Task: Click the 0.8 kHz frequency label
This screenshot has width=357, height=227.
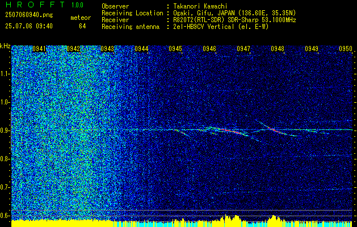Action: tap(5, 159)
